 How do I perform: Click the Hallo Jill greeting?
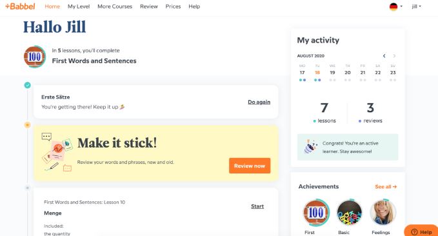[54, 27]
